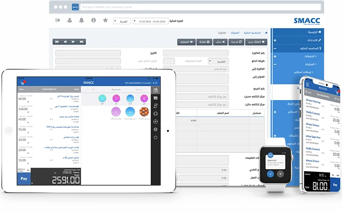Click the SMACC logo in web header
Viewport: 342px width, 213px height.
(307, 21)
